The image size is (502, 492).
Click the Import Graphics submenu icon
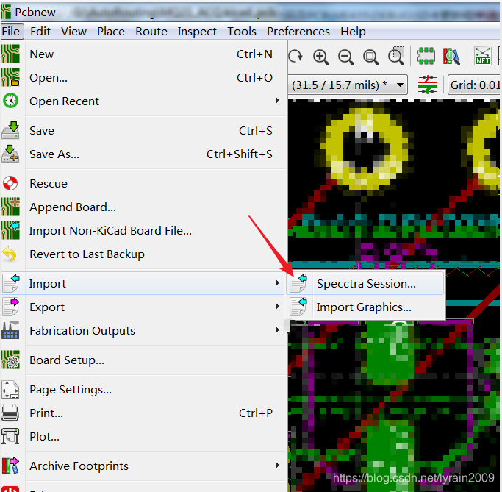coord(298,307)
